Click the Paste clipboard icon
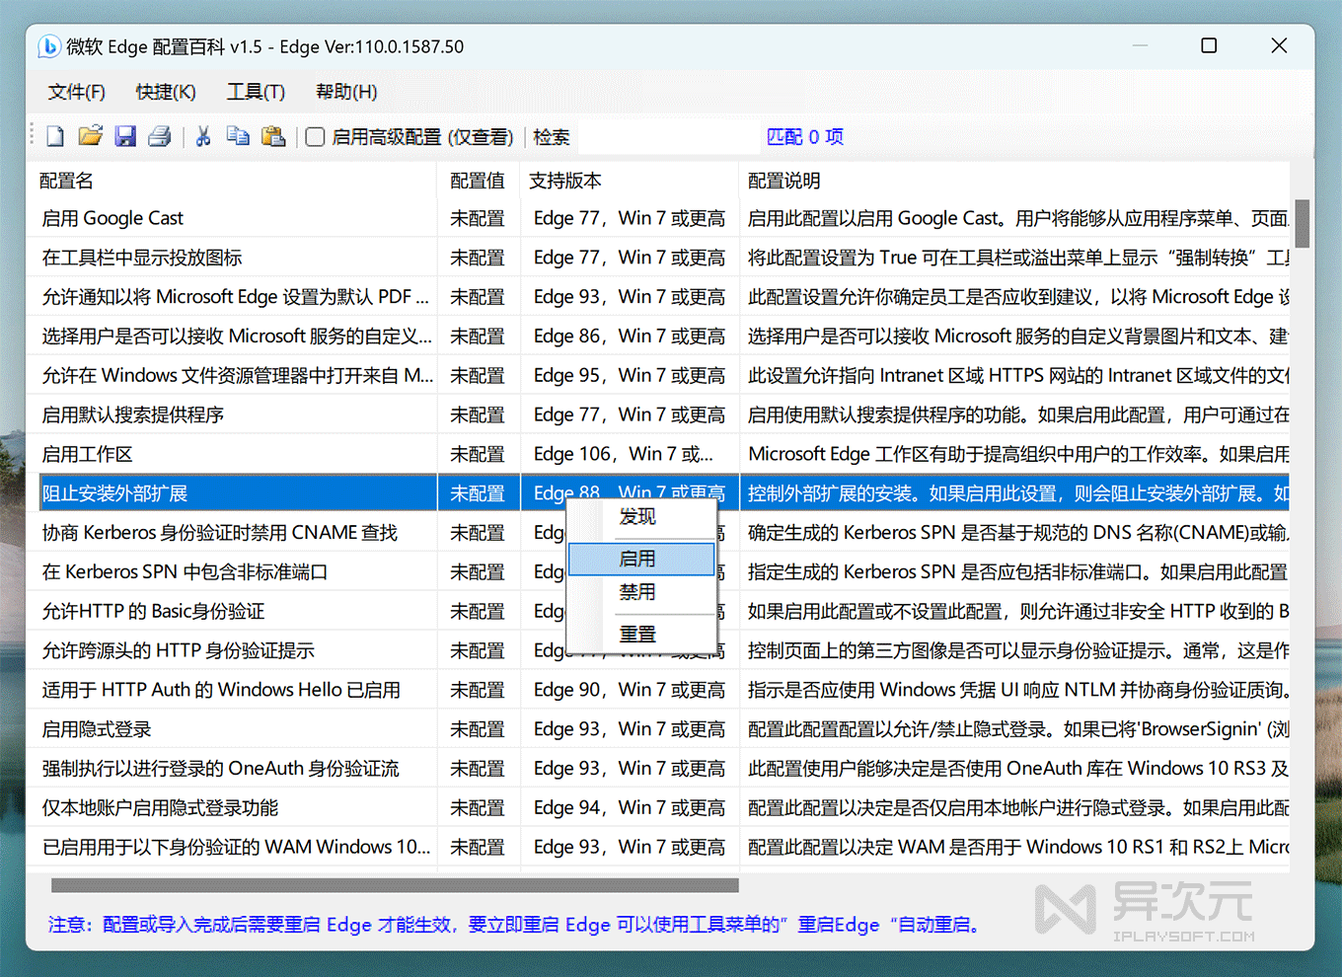Screen dimensions: 1342x977 [273, 136]
